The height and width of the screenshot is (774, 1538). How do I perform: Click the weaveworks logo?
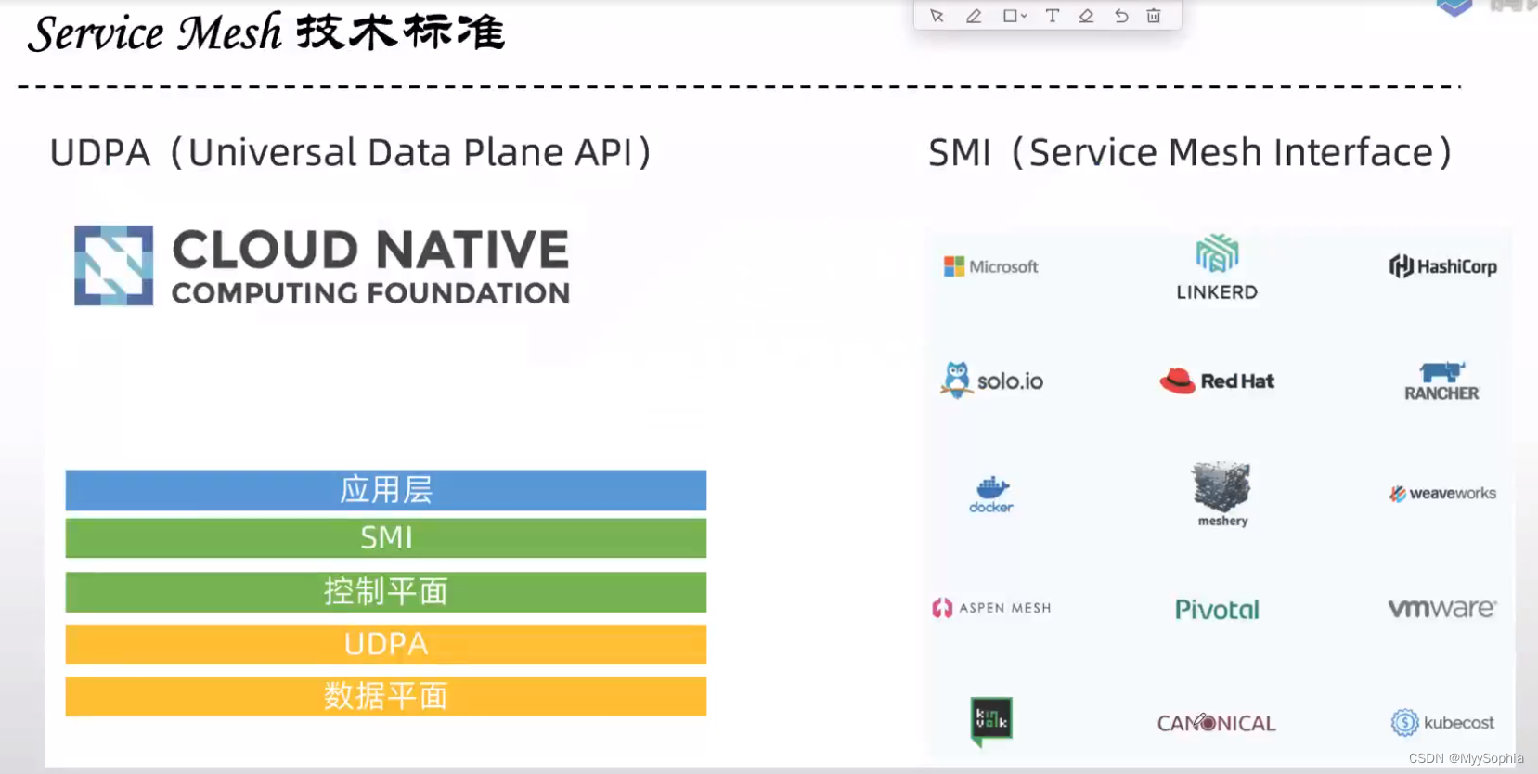pyautogui.click(x=1442, y=493)
